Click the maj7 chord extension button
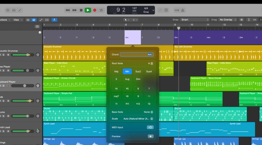Image resolution: width=262 pixels, height=145 pixels. 116,96
